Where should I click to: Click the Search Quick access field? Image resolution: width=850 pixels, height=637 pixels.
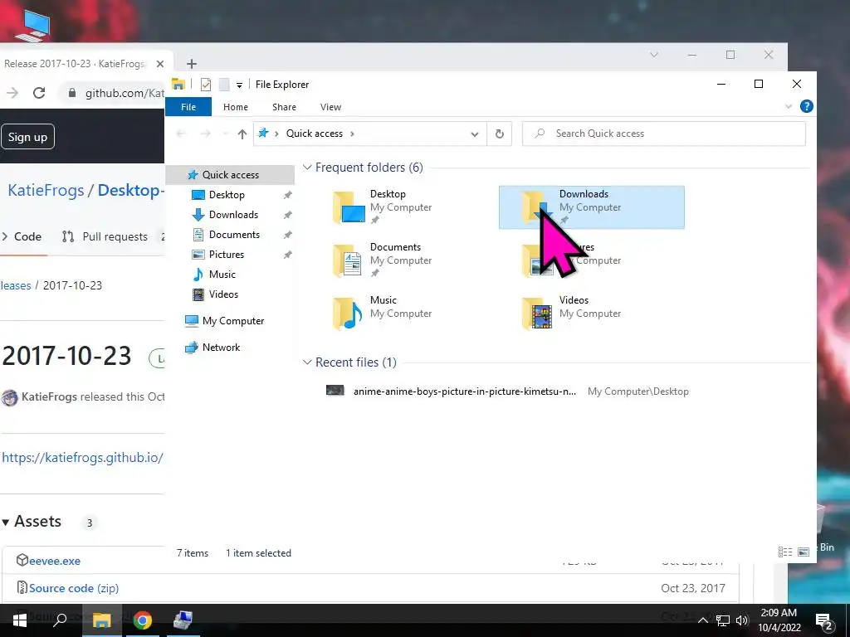663,134
